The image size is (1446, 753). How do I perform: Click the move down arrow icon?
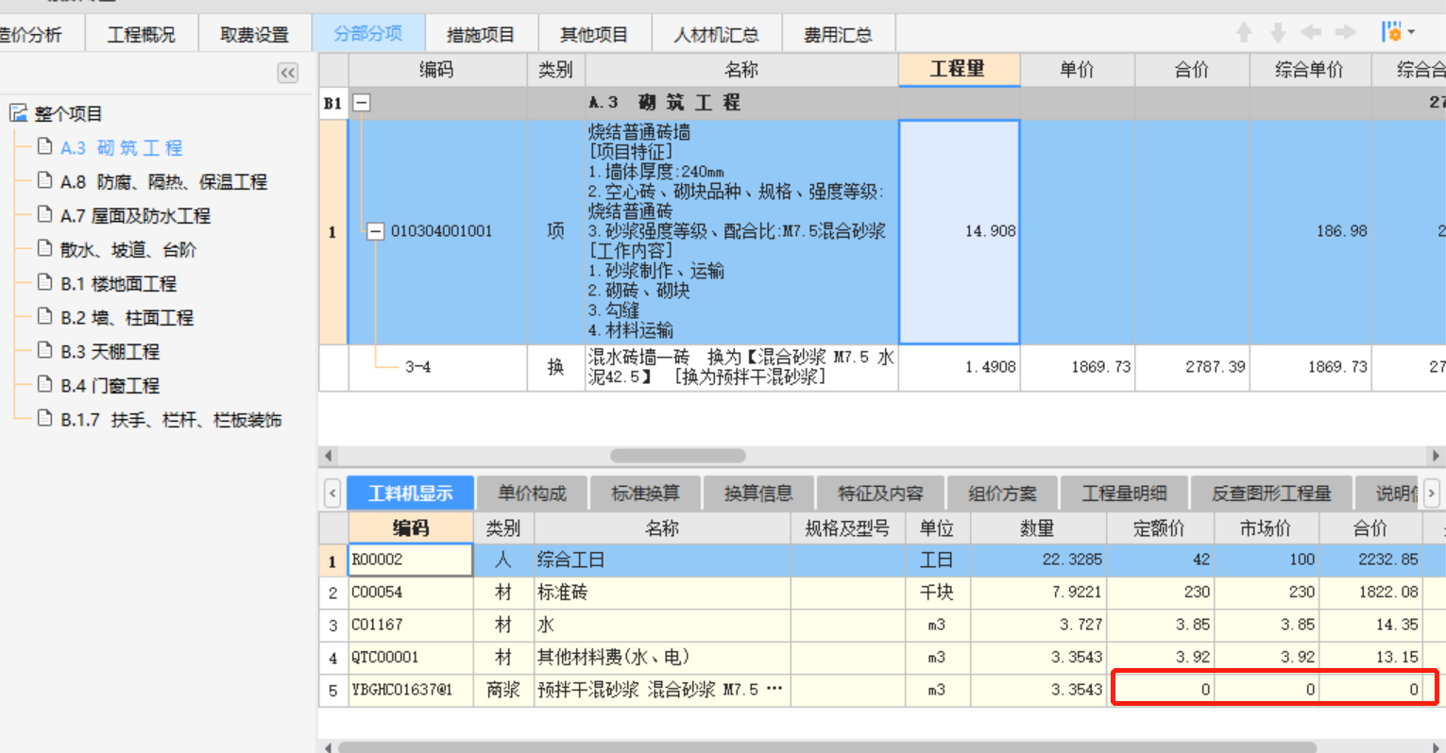(x=1278, y=33)
